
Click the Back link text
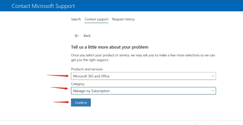point(87,36)
